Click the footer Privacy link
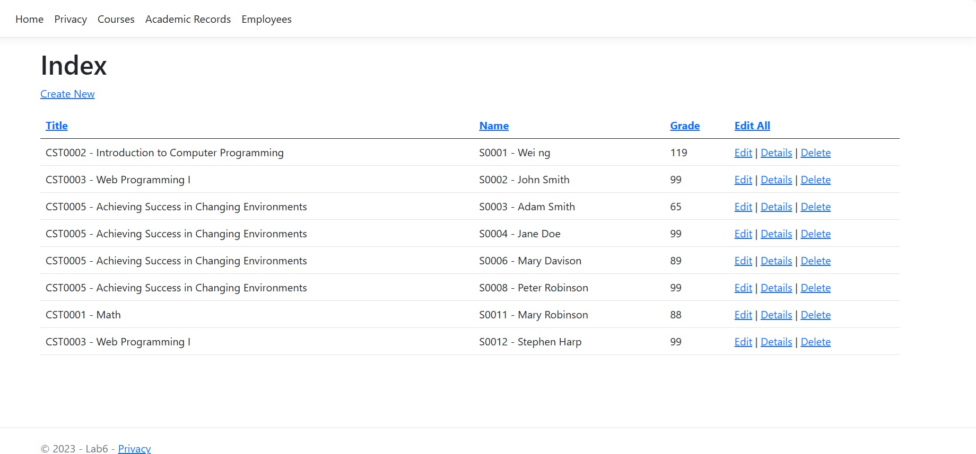The width and height of the screenshot is (976, 454). click(134, 449)
